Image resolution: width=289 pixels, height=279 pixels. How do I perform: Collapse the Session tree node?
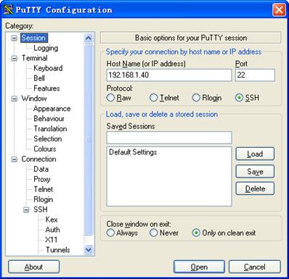tap(15, 38)
